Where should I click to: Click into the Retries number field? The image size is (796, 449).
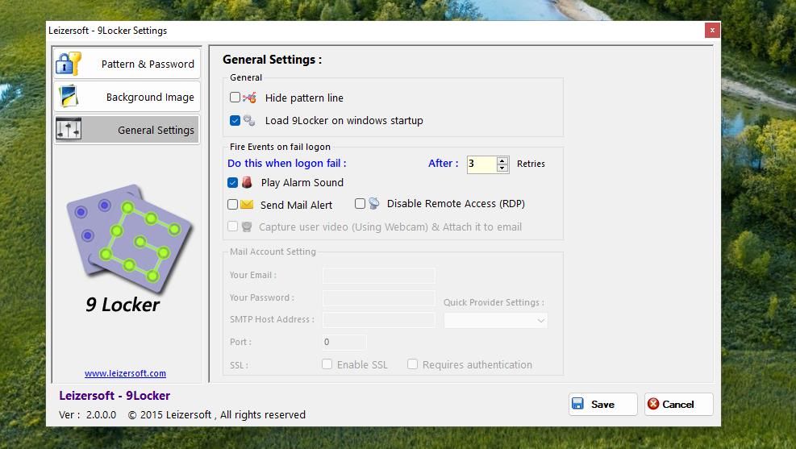click(481, 164)
